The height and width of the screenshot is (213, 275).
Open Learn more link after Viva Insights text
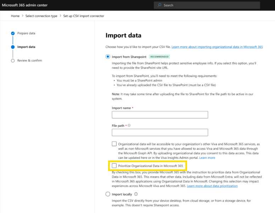tap(207, 158)
